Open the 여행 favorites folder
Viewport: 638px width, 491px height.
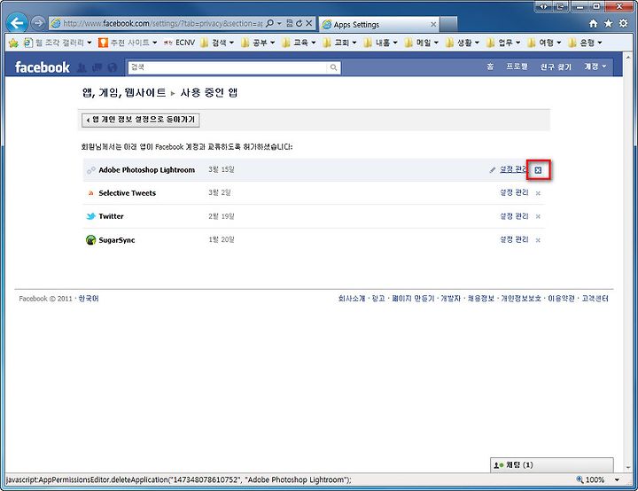(x=544, y=43)
